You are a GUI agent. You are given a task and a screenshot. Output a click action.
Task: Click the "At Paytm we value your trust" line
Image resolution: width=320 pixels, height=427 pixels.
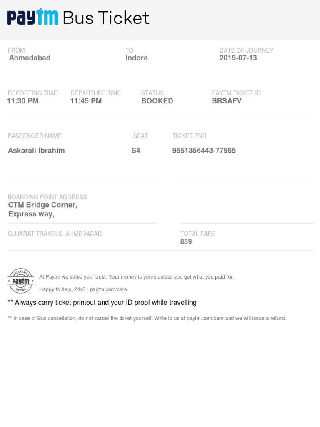pos(137,277)
